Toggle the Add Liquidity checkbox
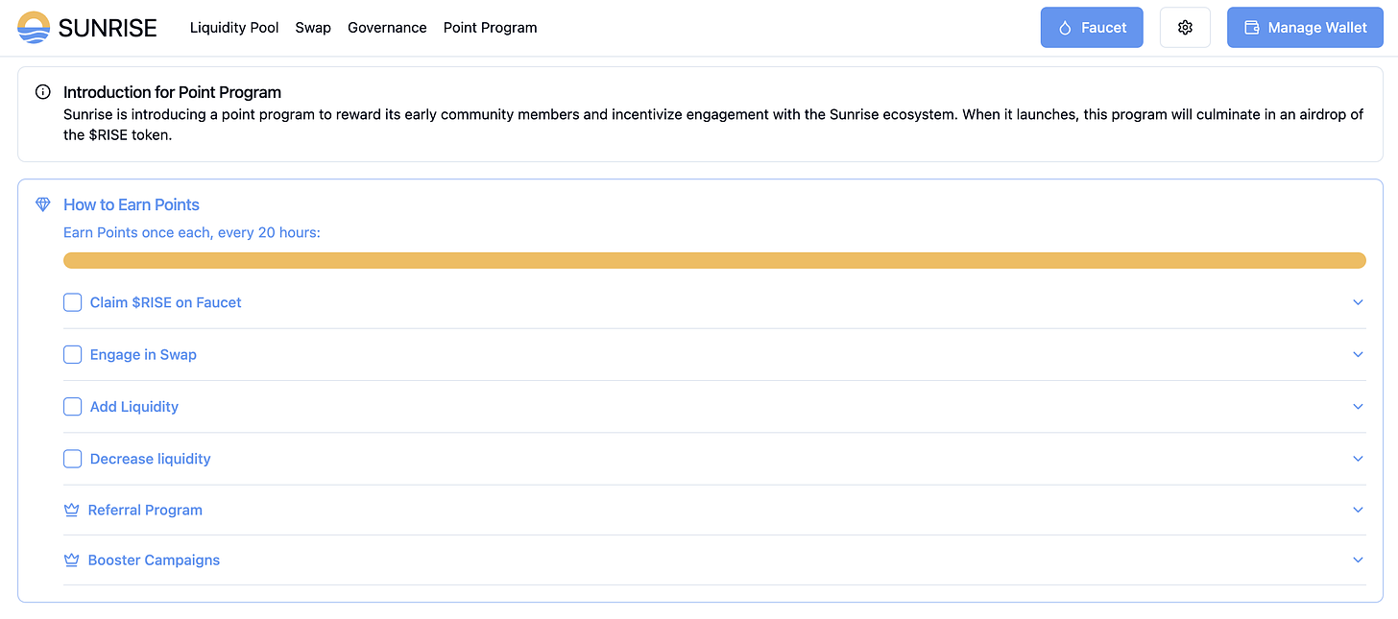The width and height of the screenshot is (1398, 619). pyautogui.click(x=72, y=406)
